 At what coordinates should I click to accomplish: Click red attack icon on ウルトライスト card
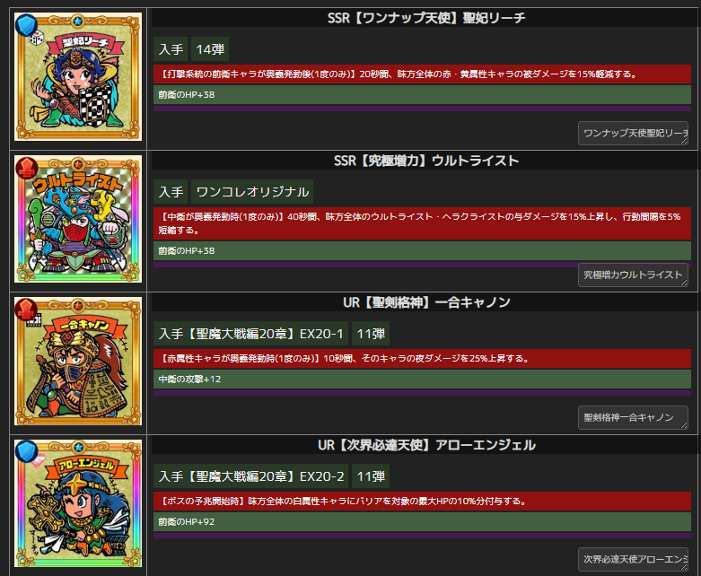point(26,168)
